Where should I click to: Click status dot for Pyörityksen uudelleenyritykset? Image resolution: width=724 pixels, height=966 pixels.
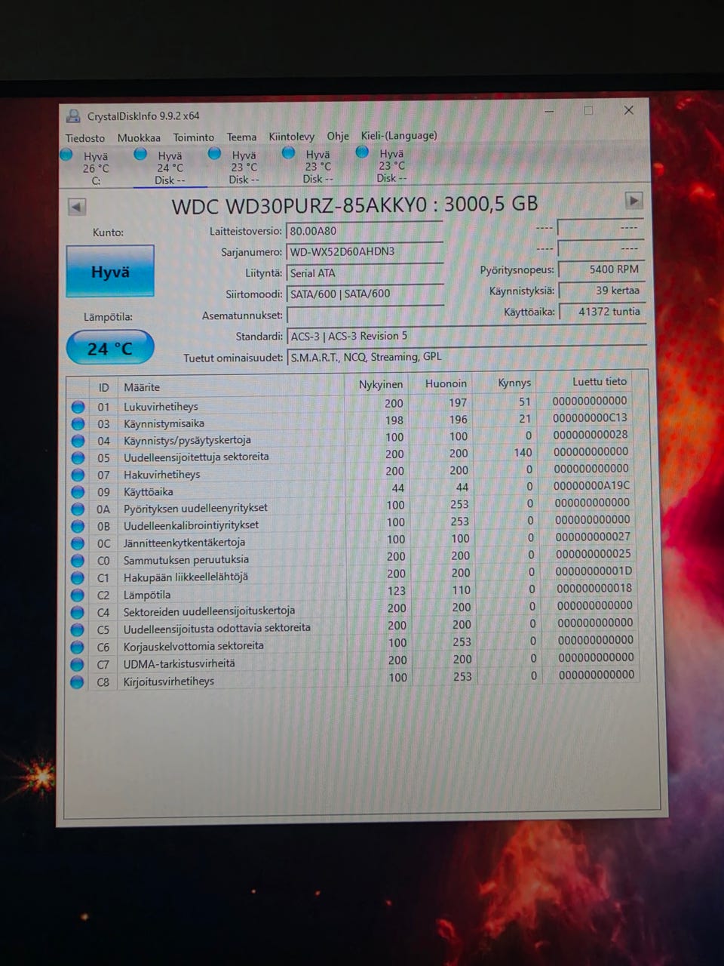click(x=78, y=509)
